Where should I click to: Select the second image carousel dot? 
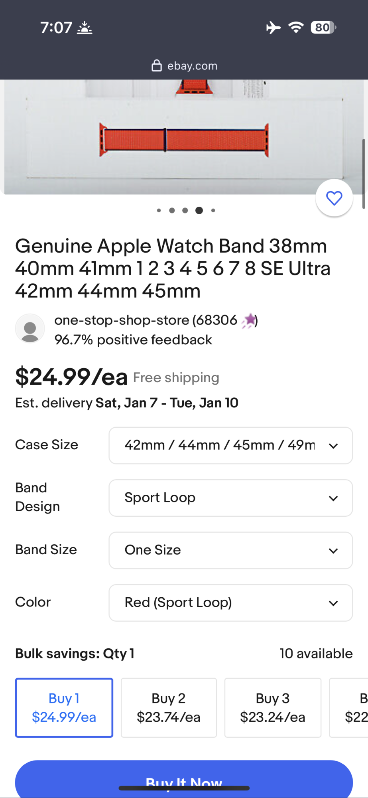pyautogui.click(x=172, y=210)
